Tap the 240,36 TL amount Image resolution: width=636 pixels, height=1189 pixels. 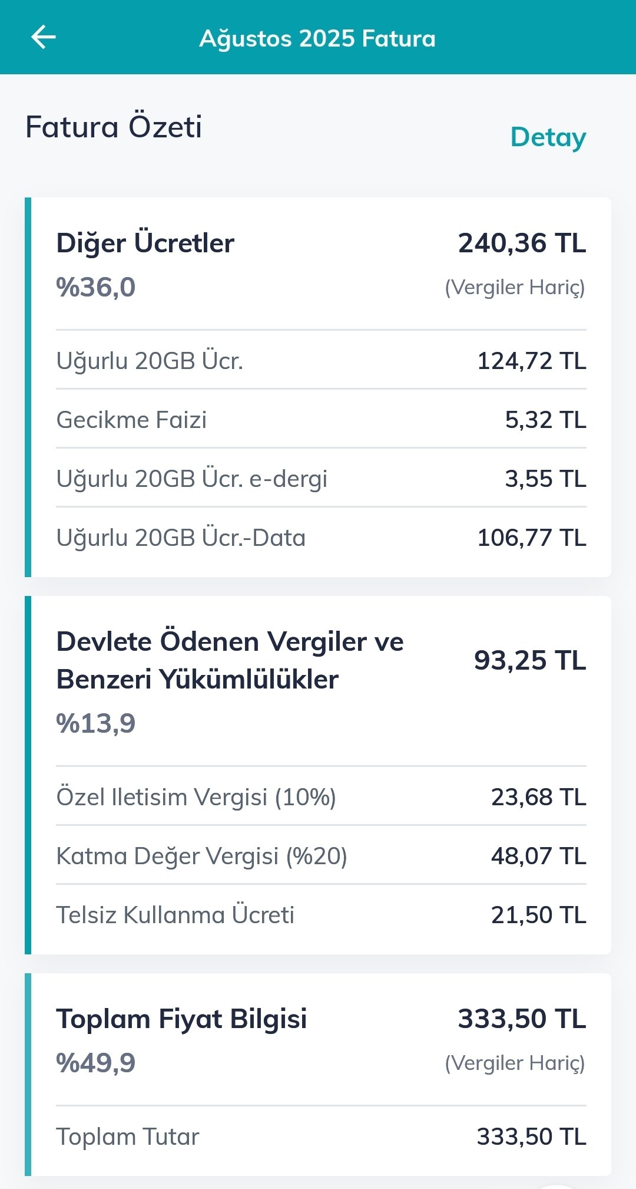[522, 243]
